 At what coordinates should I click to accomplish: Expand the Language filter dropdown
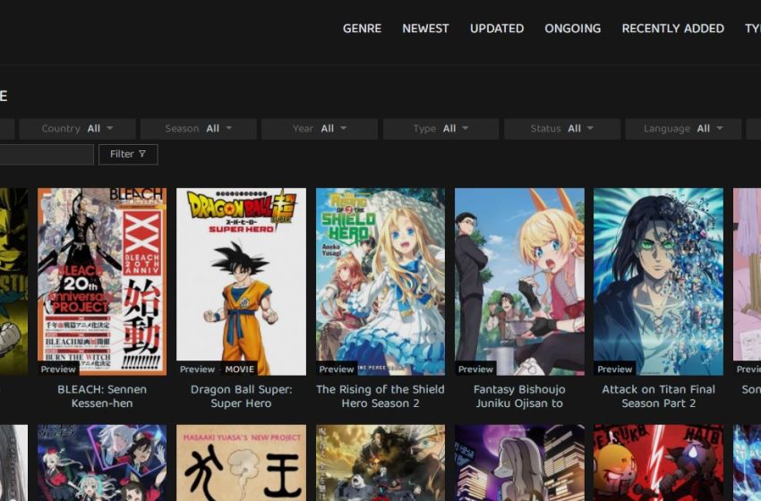click(x=683, y=129)
